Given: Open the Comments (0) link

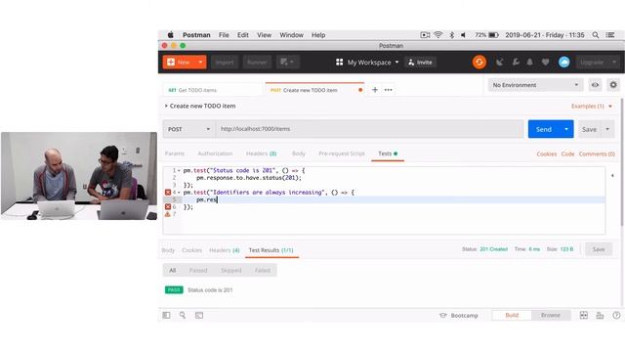Looking at the screenshot, I should tap(597, 154).
